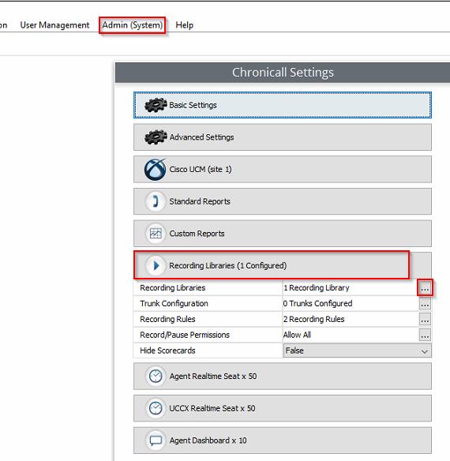
Task: Select the 'Allow All' value
Action: [x=297, y=335]
